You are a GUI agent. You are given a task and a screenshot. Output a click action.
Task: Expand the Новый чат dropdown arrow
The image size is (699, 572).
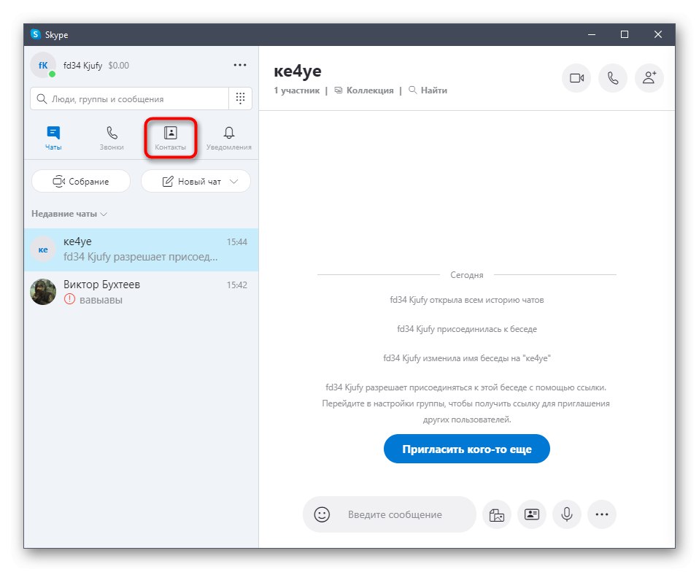click(233, 181)
